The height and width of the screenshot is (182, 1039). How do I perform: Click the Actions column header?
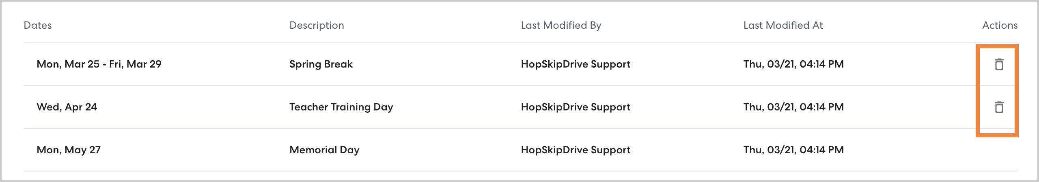(x=1000, y=25)
